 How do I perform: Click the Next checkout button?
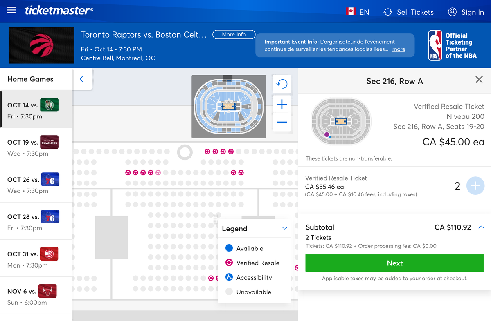point(394,263)
